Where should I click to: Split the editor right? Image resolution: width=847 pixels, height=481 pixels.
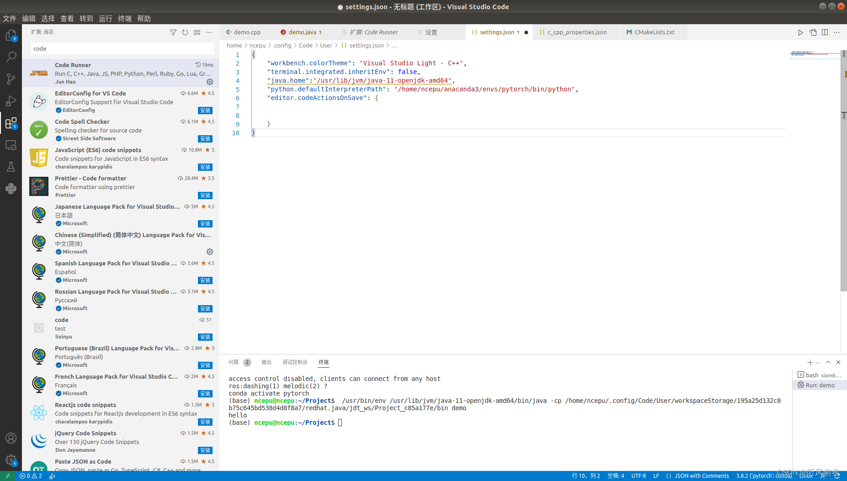coord(825,32)
